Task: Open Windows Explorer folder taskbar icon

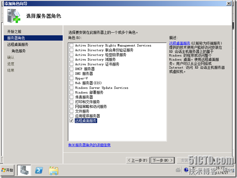Action: (x=54, y=171)
